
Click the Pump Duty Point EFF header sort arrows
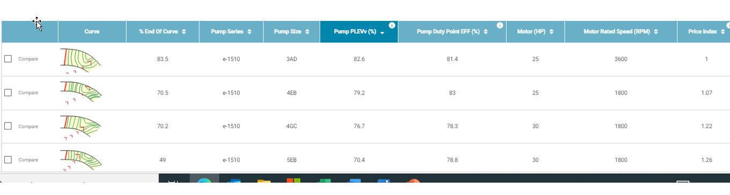pos(486,32)
